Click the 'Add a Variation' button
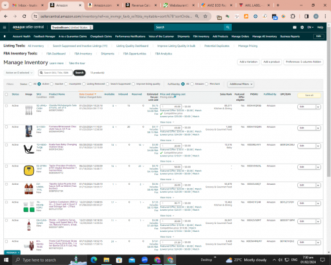 248,62
